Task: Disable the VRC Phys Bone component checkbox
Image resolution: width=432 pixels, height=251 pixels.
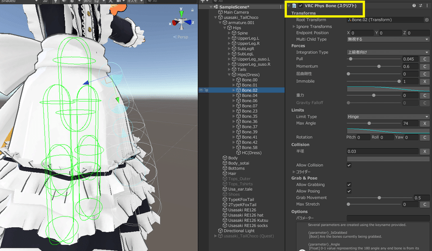Action: [x=301, y=5]
